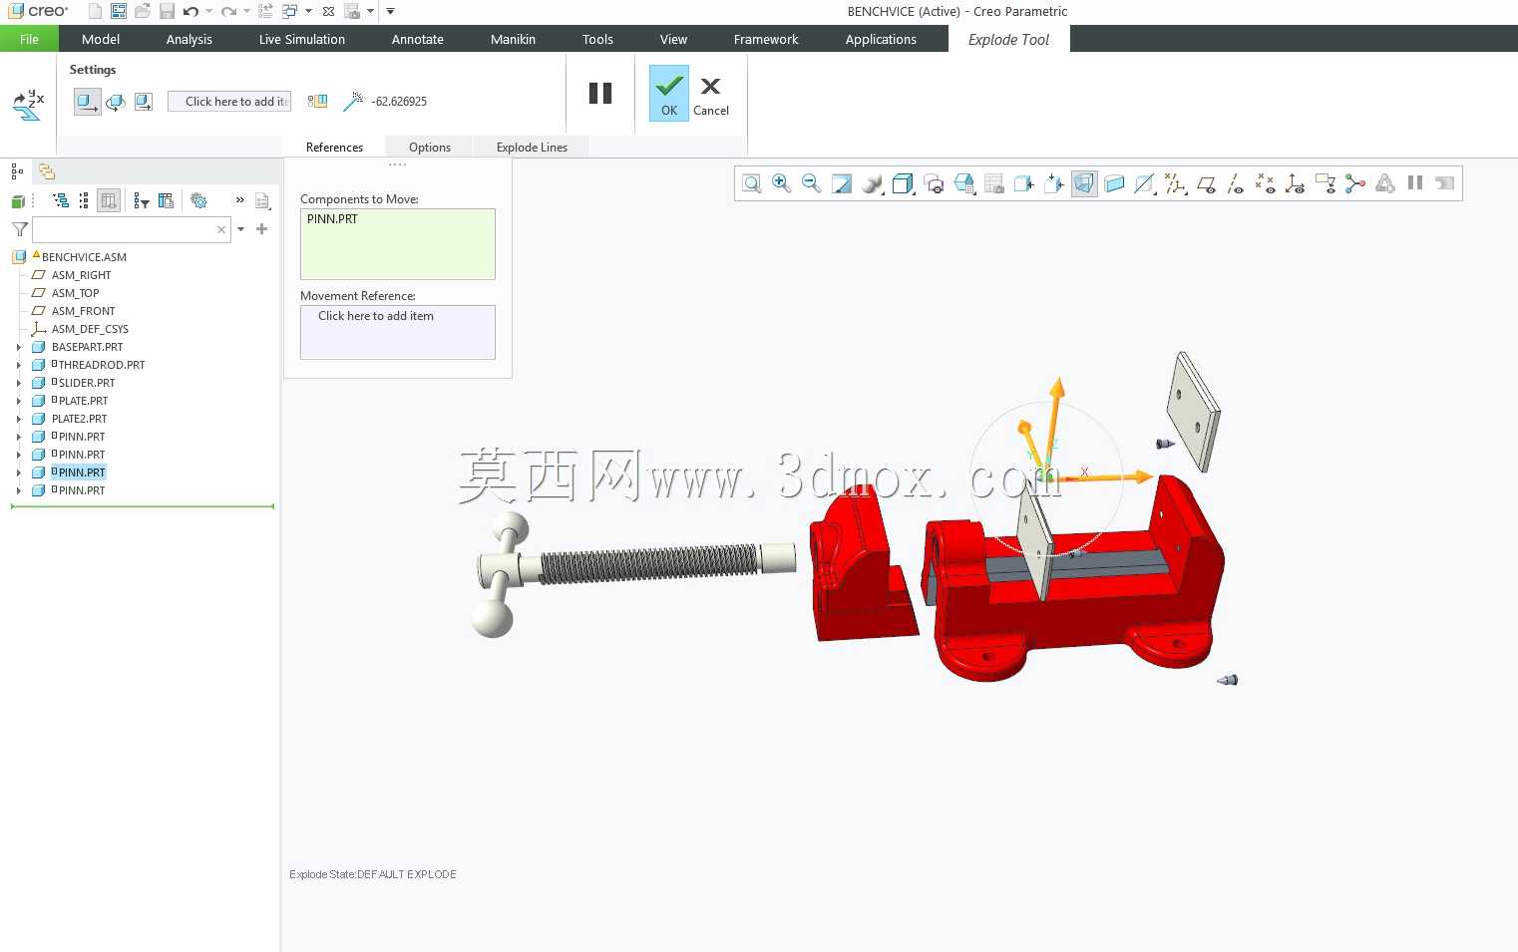Toggle coordinate system display in graphics toolbar

[x=1295, y=183]
